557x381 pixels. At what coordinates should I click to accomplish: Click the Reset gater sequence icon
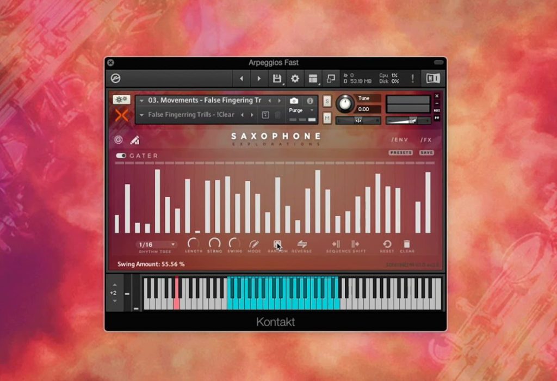coord(387,244)
